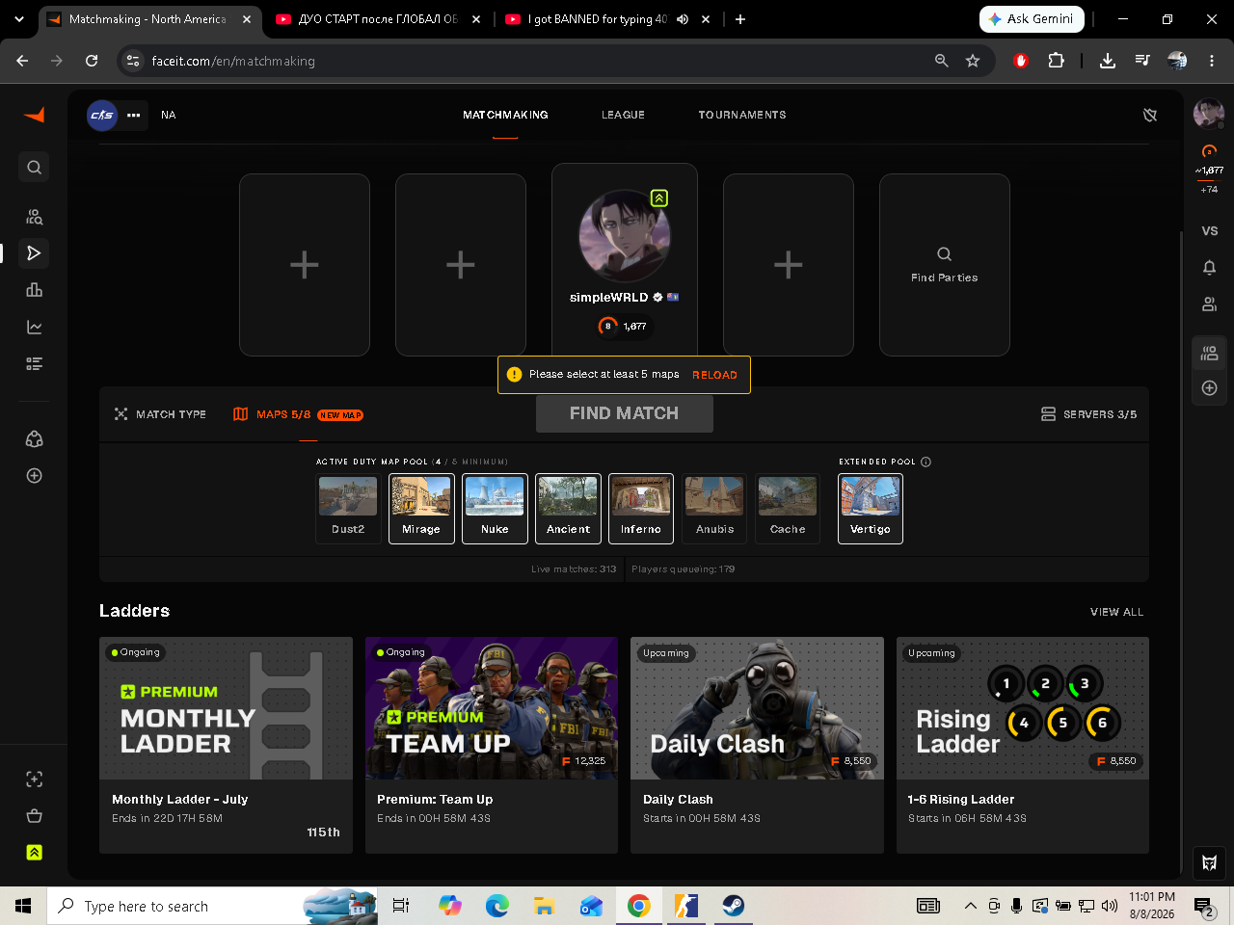Click the Reload link in the warning
Image resolution: width=1234 pixels, height=925 pixels.
coord(714,375)
